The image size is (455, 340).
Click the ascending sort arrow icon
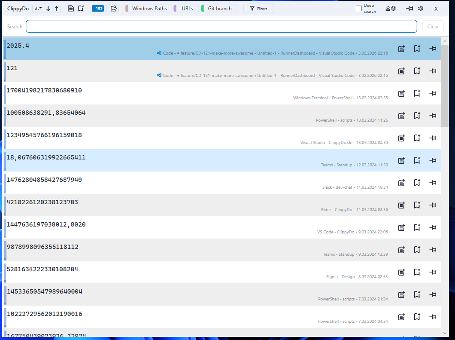(57, 8)
